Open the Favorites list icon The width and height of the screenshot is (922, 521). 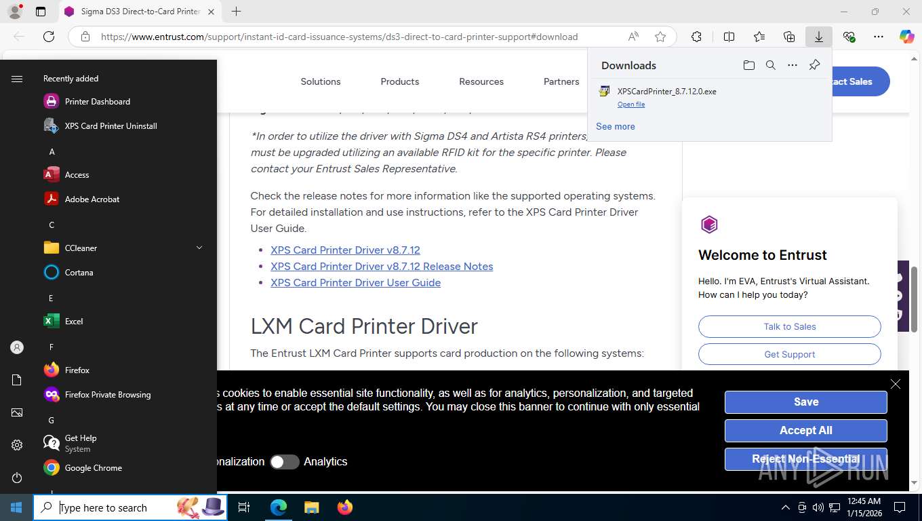(x=759, y=37)
